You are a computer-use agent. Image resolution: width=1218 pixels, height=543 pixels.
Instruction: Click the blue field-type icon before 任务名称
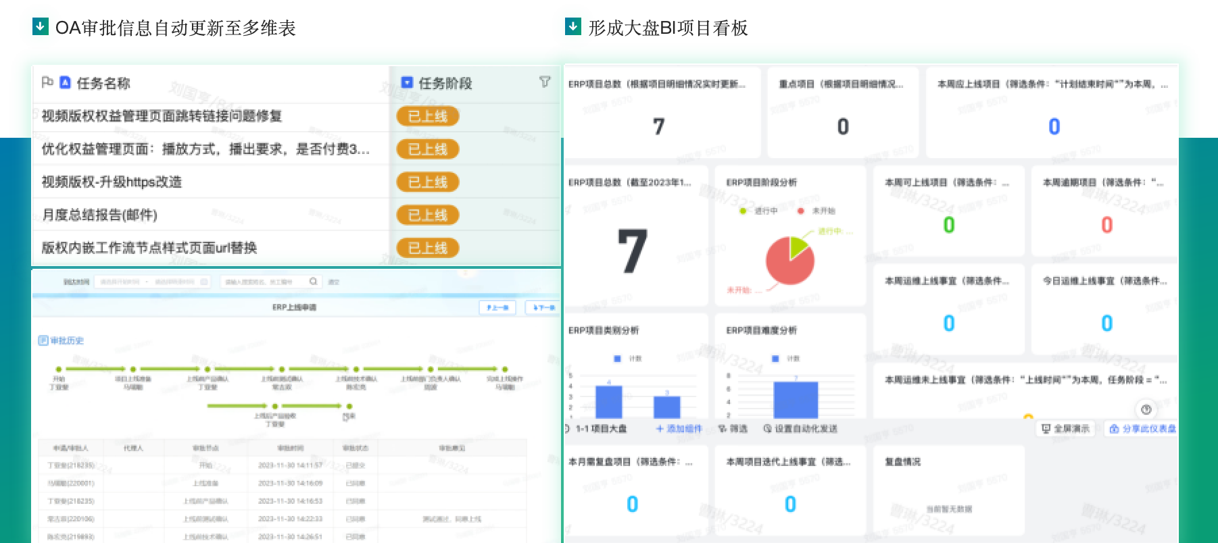click(65, 82)
